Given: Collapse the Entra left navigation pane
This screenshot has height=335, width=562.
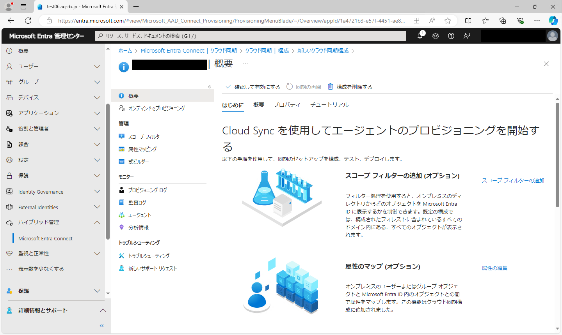Looking at the screenshot, I should click(x=101, y=326).
